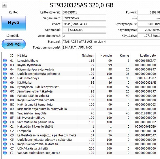Screen dimensions: 160x159
Task: Click the Nykyinen column header
Action: (x=87, y=55)
